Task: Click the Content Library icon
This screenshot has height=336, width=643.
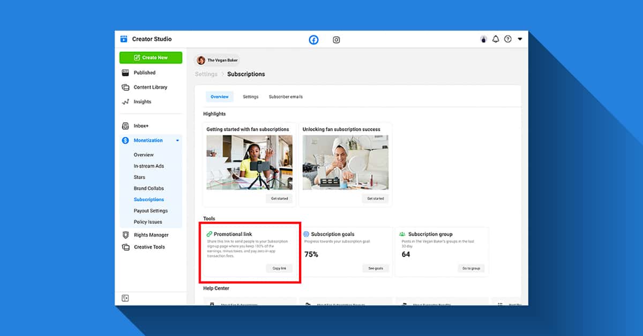Action: [125, 87]
